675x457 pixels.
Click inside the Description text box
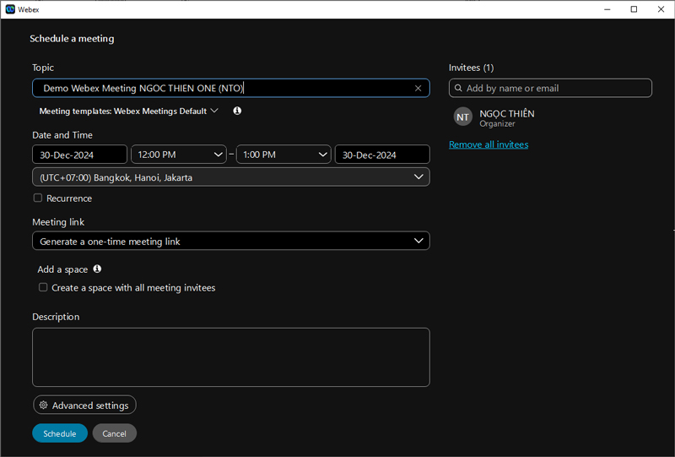(x=231, y=357)
